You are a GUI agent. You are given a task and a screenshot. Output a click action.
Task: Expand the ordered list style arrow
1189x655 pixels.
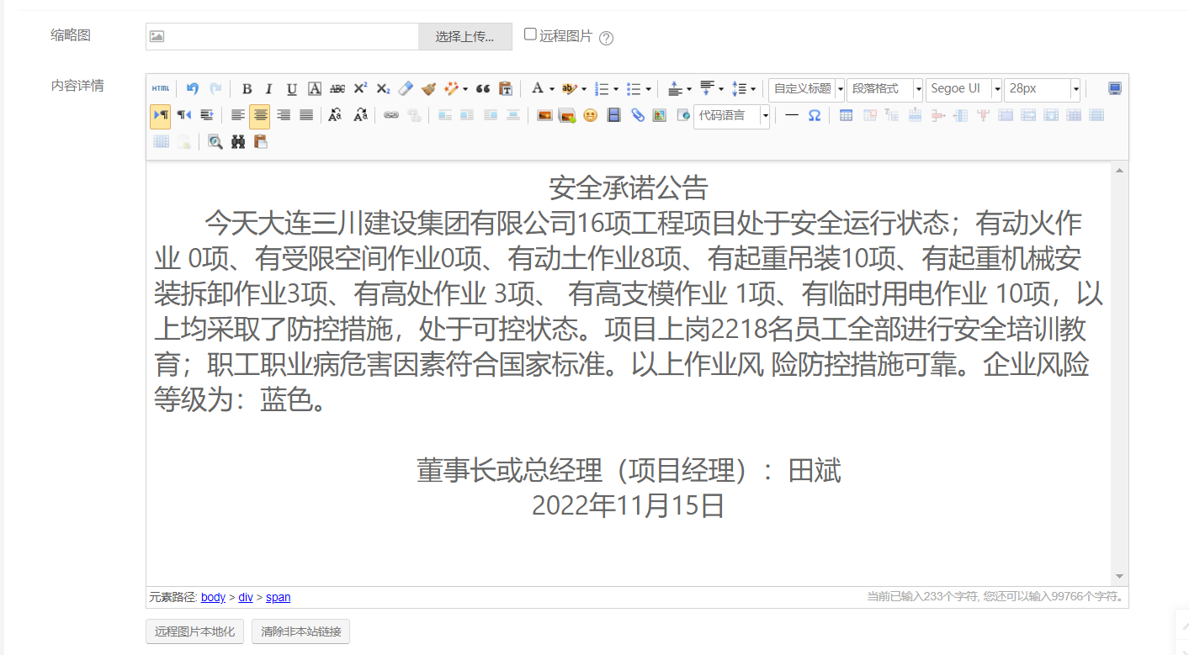616,89
